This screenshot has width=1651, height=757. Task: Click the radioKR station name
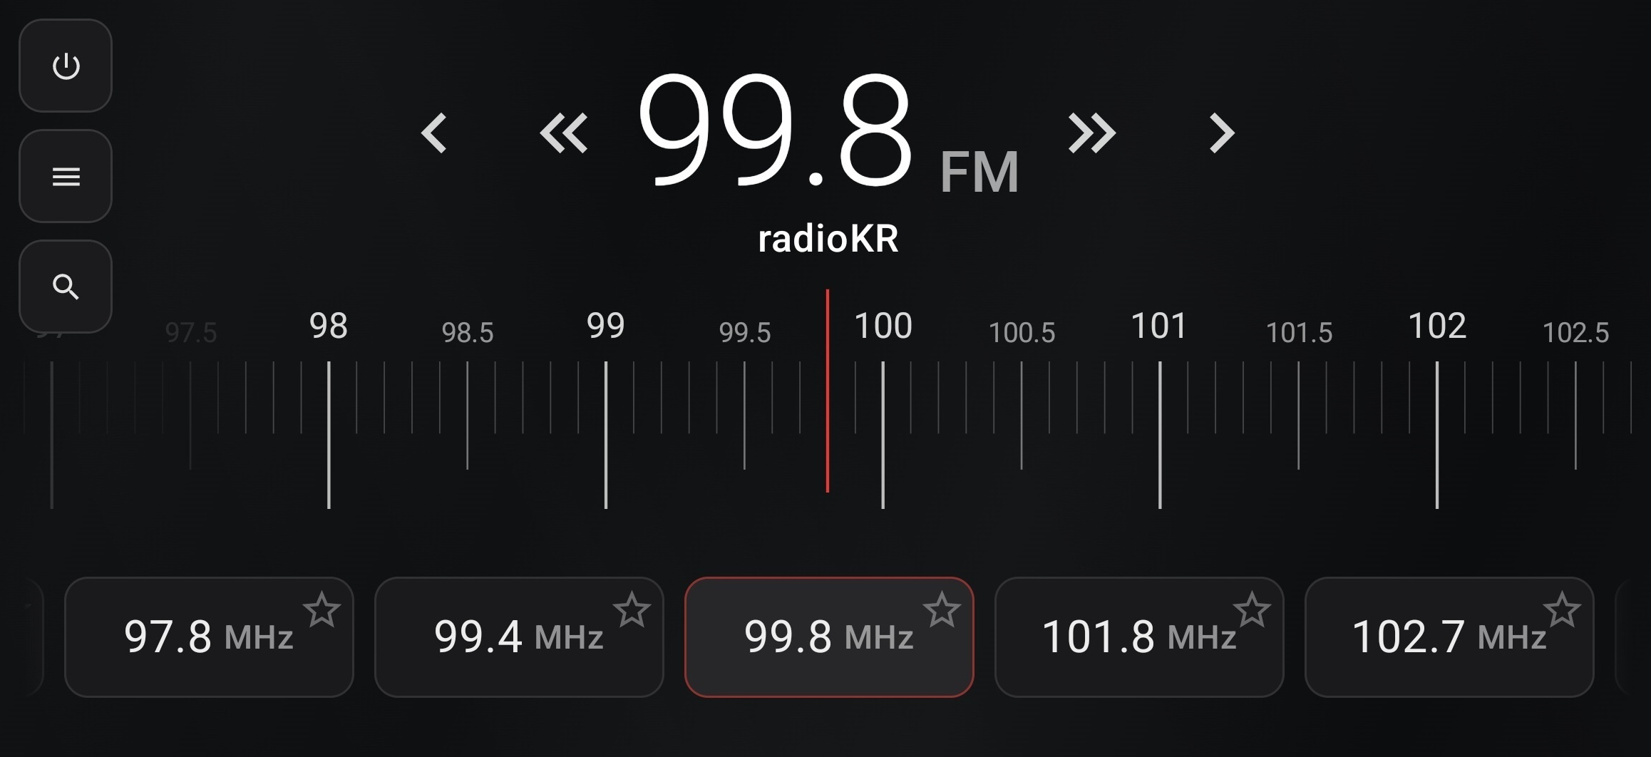point(828,239)
